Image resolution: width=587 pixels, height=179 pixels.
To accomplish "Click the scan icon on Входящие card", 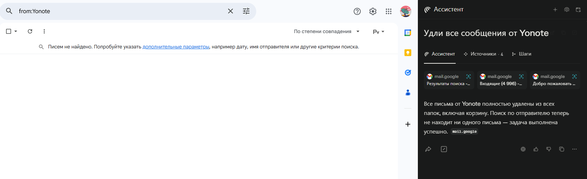I will (521, 77).
